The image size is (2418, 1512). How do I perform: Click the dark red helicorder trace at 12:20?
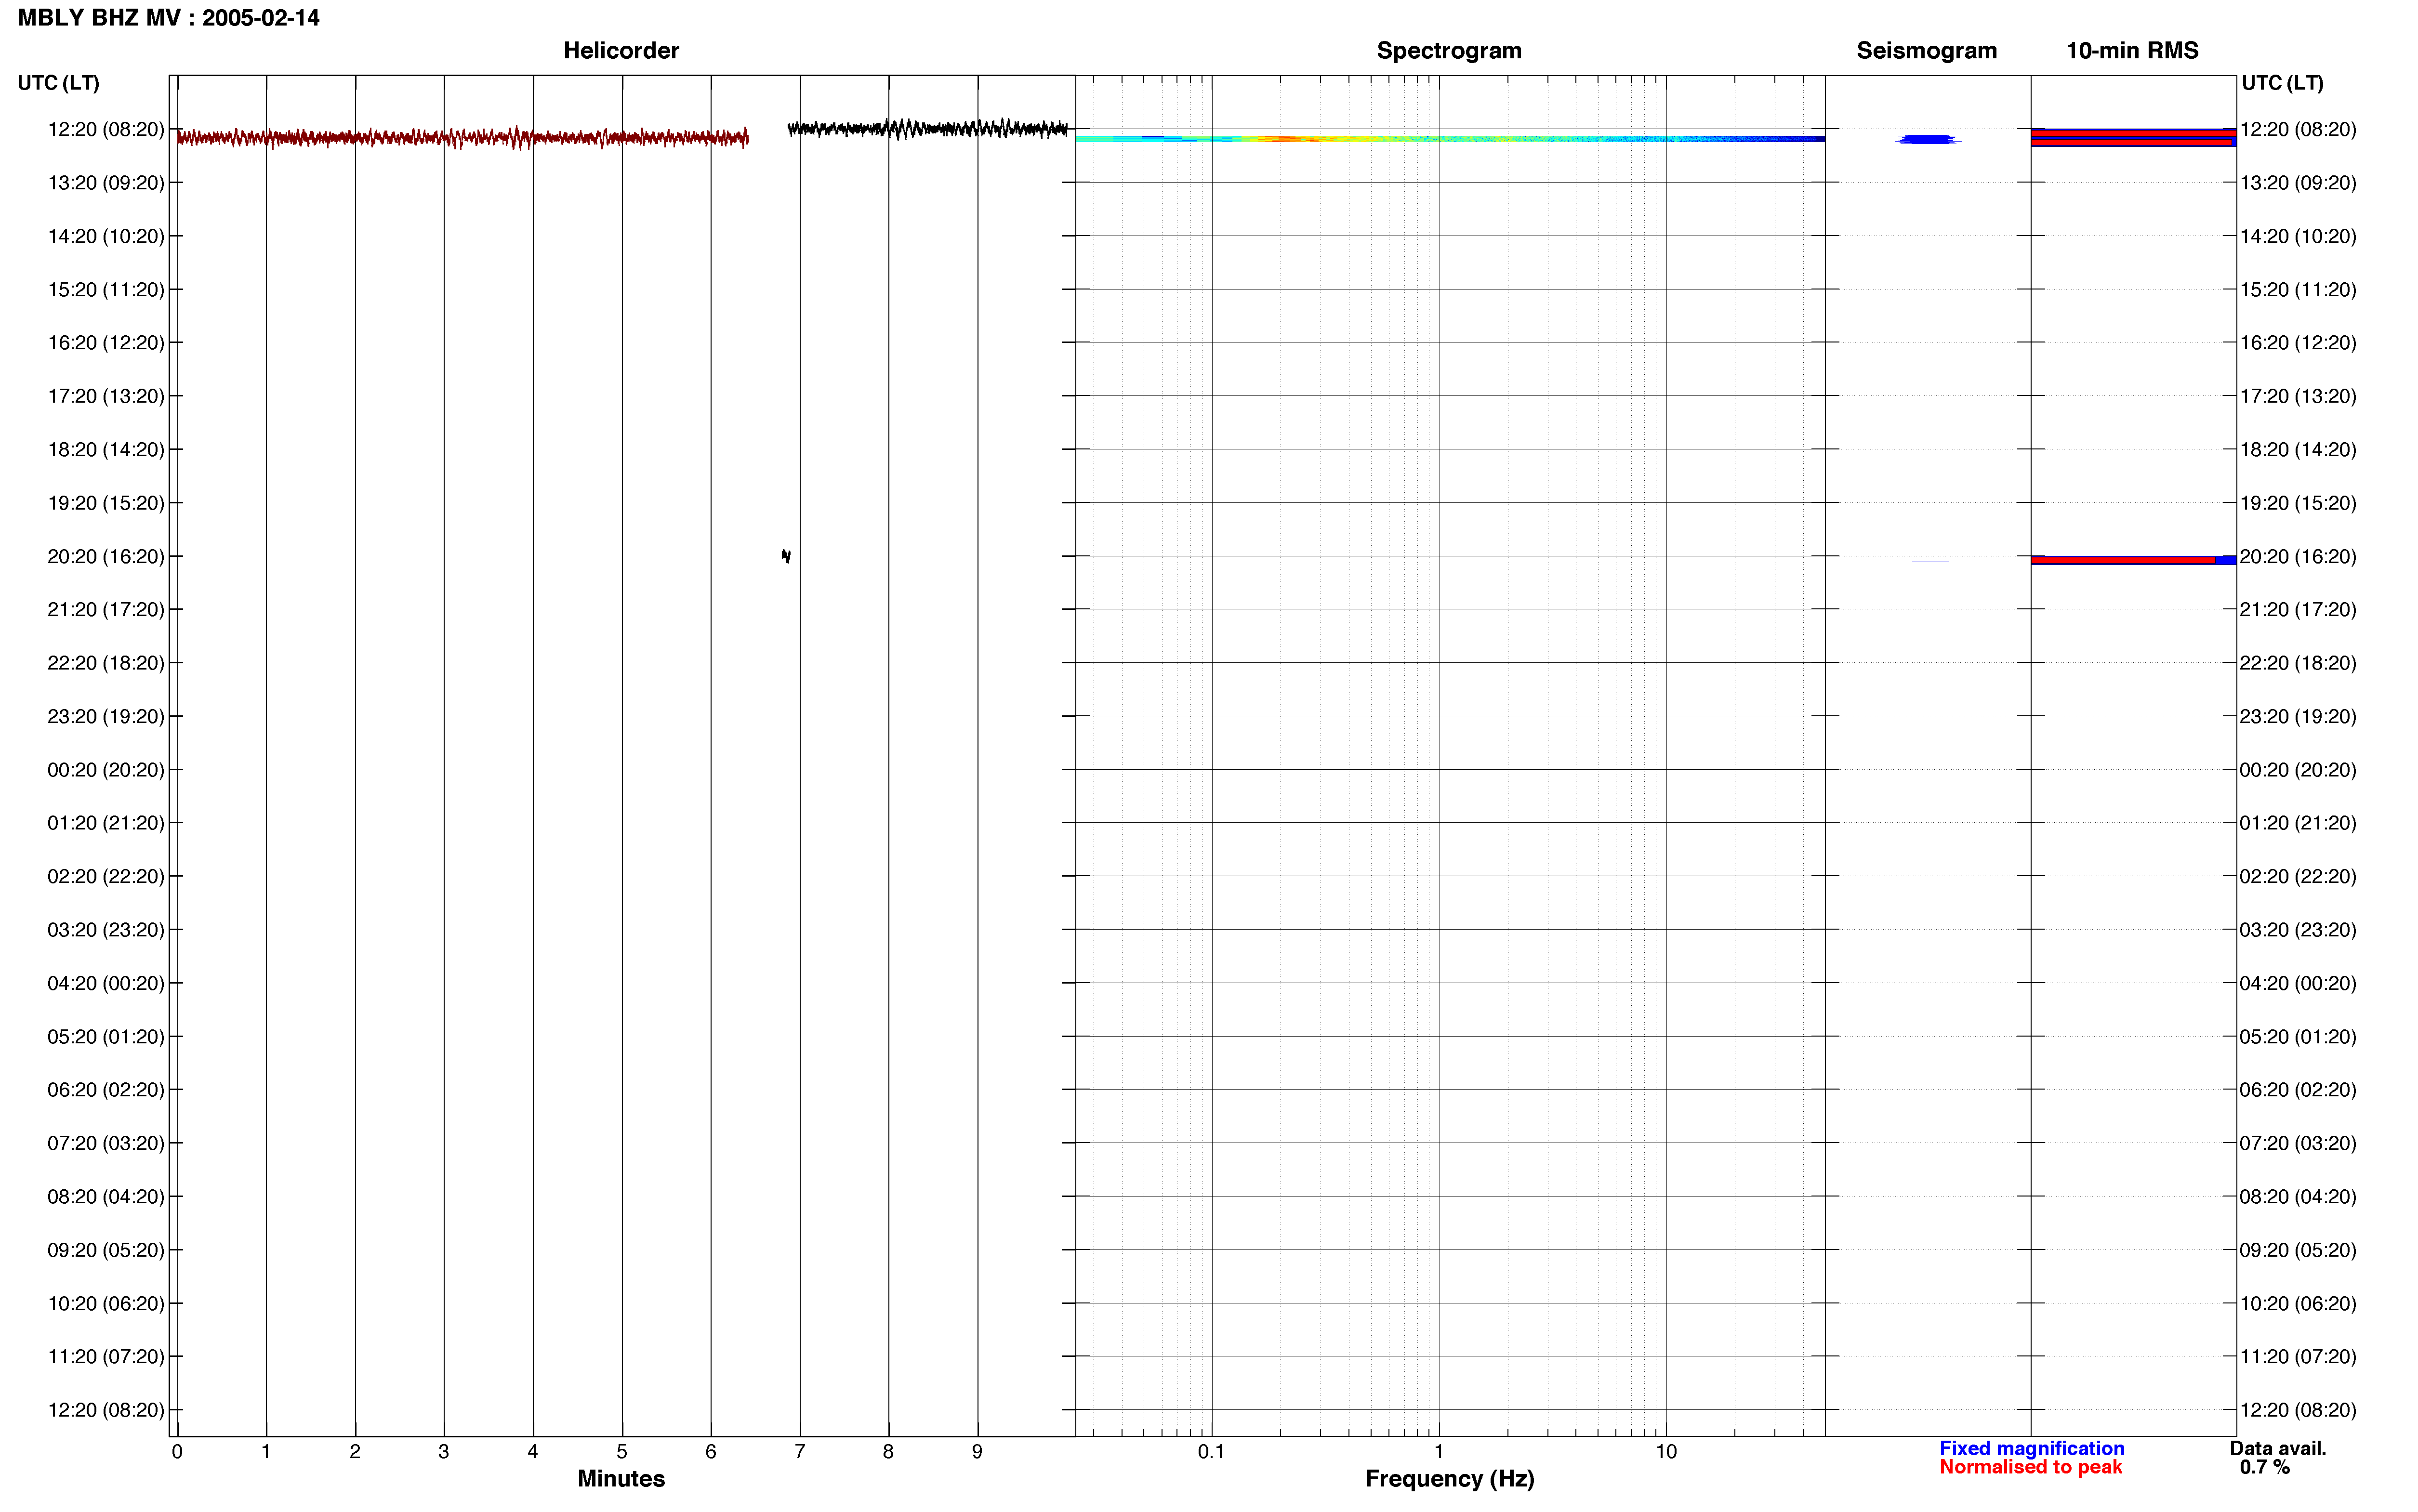point(462,138)
